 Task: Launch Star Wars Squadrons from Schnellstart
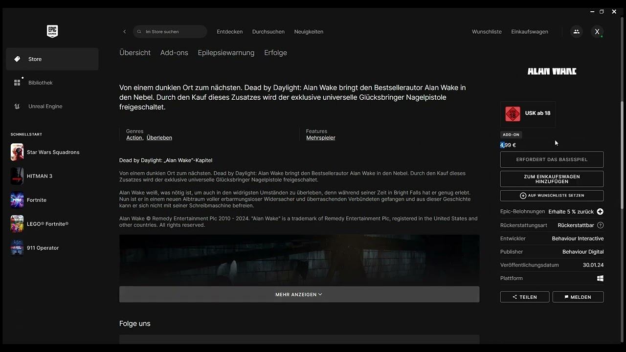52,152
